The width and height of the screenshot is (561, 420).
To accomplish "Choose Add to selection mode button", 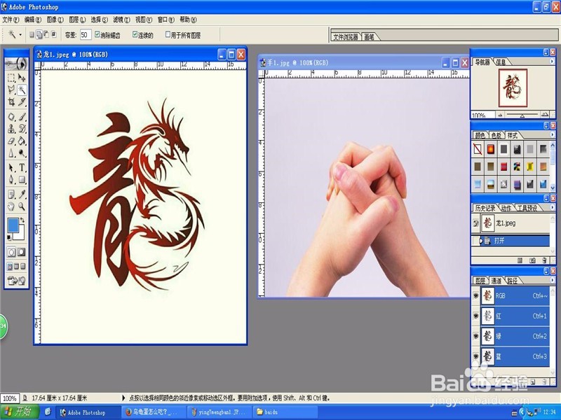I will point(39,34).
